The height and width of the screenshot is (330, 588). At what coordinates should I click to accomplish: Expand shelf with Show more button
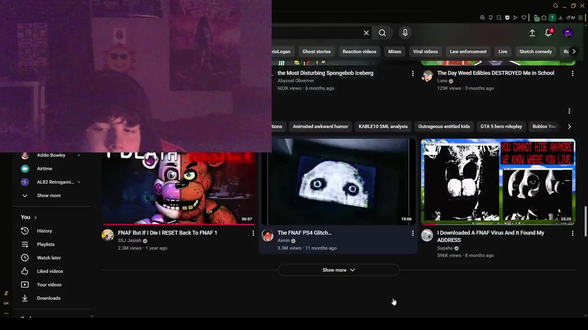coord(339,270)
